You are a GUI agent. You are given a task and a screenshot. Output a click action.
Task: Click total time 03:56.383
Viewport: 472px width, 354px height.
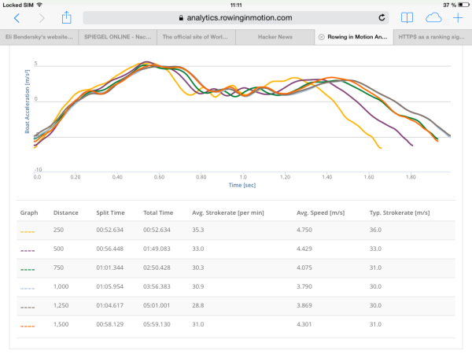[157, 286]
